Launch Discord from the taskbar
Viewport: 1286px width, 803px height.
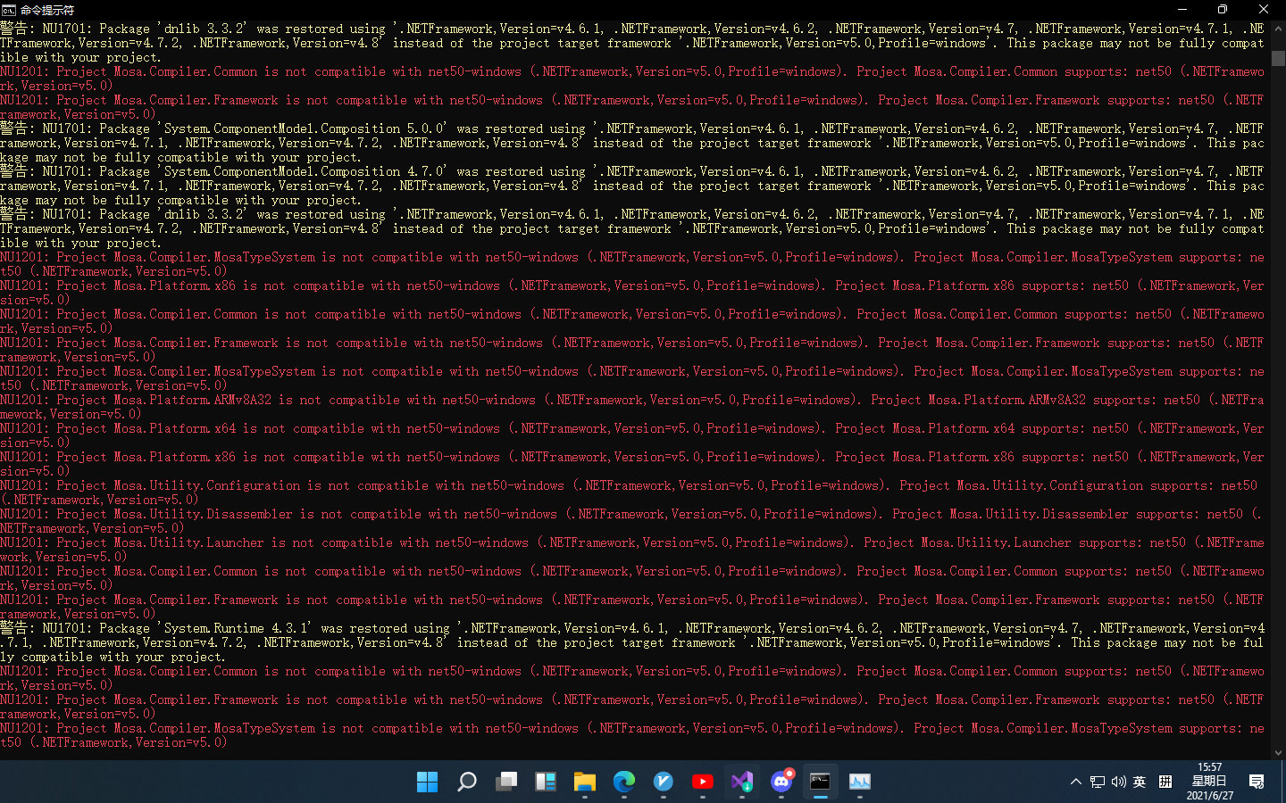[x=781, y=782]
